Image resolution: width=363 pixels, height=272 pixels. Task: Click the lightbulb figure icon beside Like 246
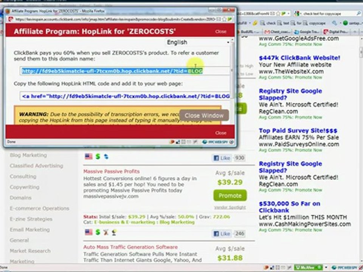pyautogui.click(x=114, y=232)
